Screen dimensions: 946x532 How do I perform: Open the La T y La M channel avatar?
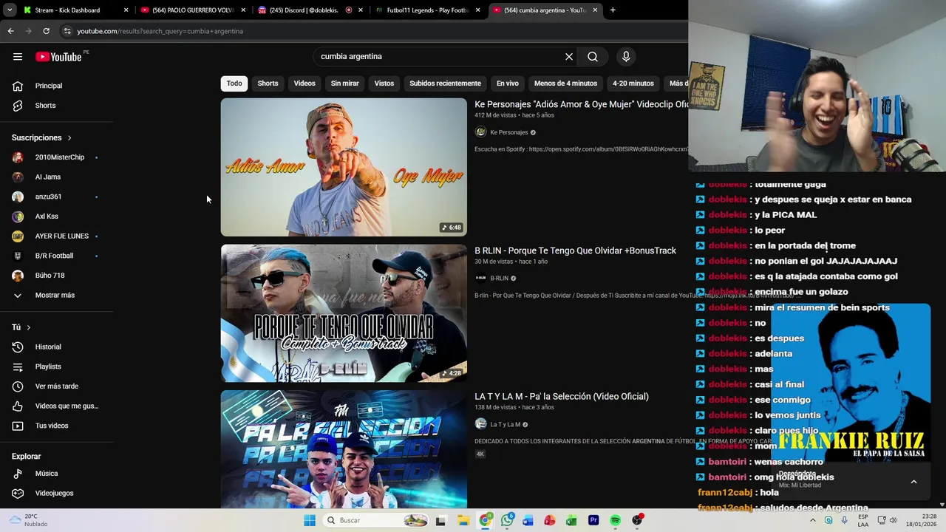coord(480,424)
